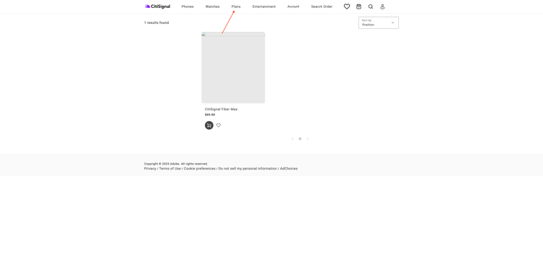The width and height of the screenshot is (543, 279).
Task: Open the AdChoices footer link
Action: pyautogui.click(x=289, y=168)
